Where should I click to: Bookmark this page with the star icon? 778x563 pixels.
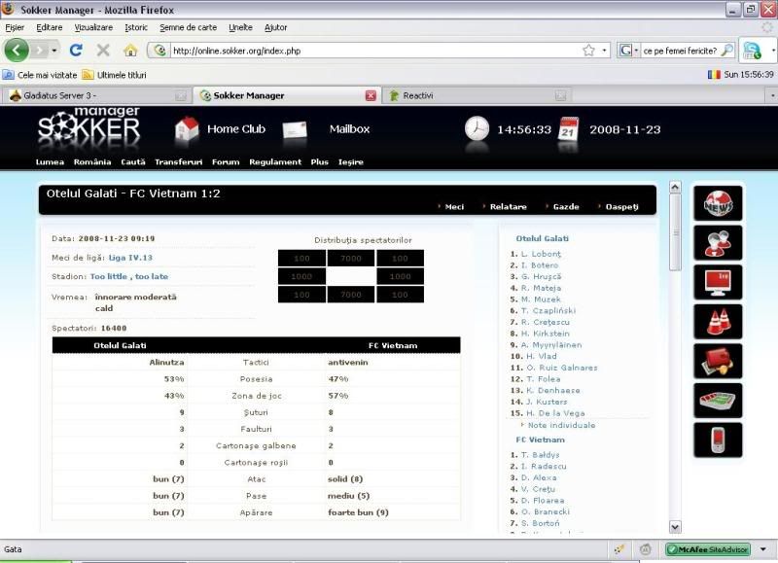[588, 51]
